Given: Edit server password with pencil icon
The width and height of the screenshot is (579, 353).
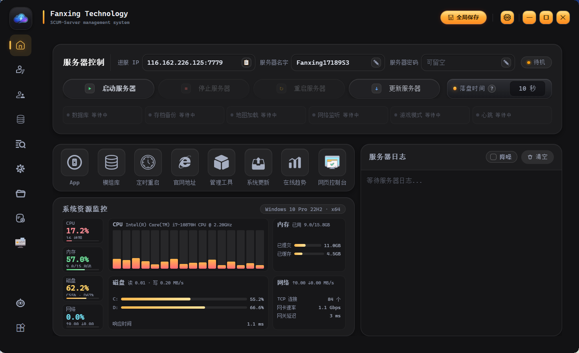Looking at the screenshot, I should coord(506,63).
